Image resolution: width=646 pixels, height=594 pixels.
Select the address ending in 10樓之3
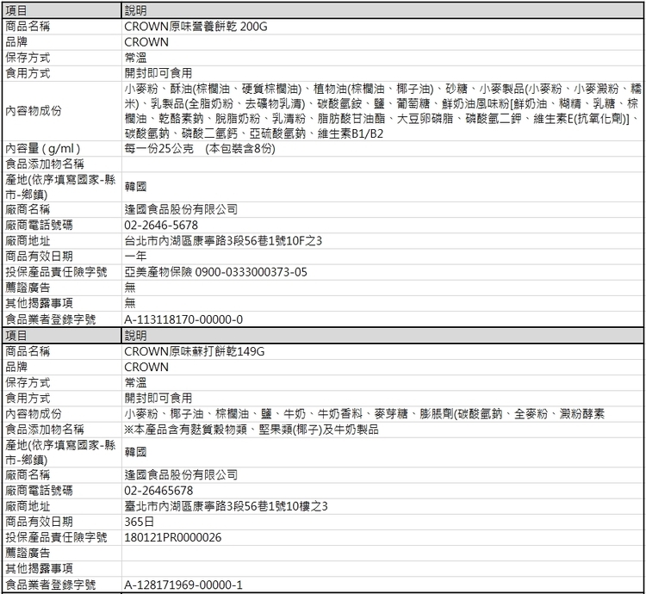(226, 506)
